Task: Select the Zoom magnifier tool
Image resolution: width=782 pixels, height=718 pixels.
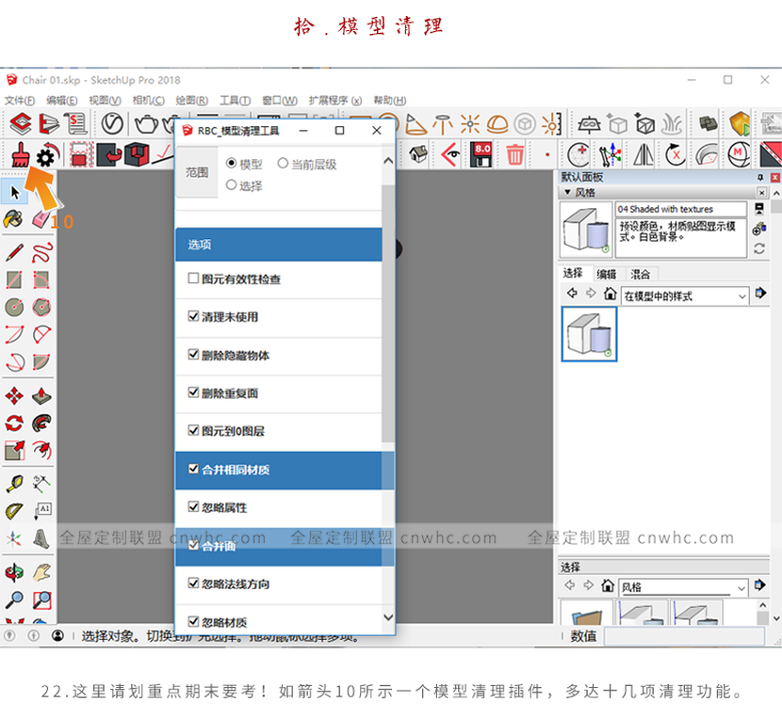Action: point(14,600)
